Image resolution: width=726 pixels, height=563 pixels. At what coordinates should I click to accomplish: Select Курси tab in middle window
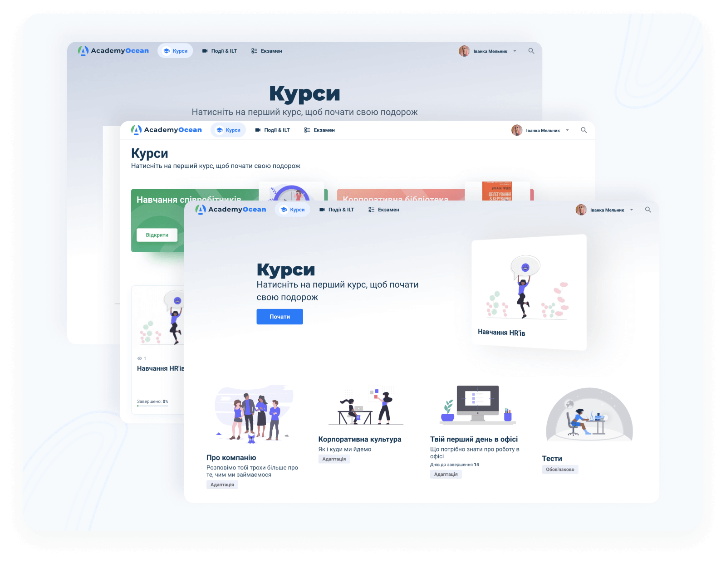228,130
